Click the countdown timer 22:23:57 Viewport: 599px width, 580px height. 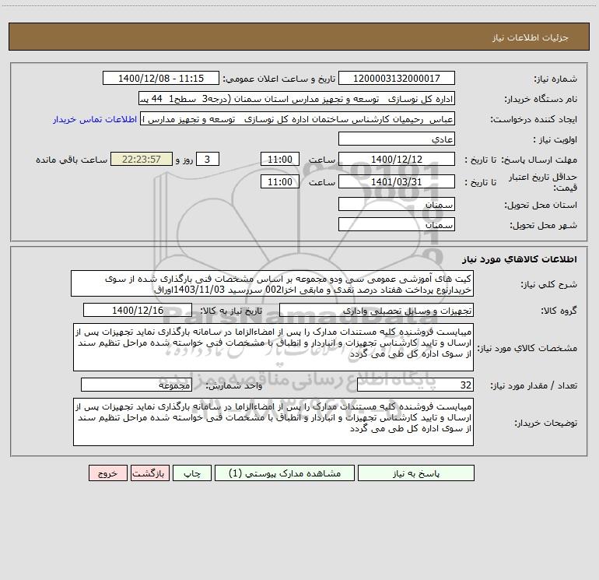pos(142,159)
